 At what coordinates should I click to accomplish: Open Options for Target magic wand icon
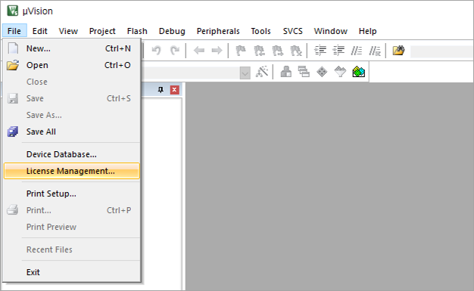pyautogui.click(x=262, y=72)
